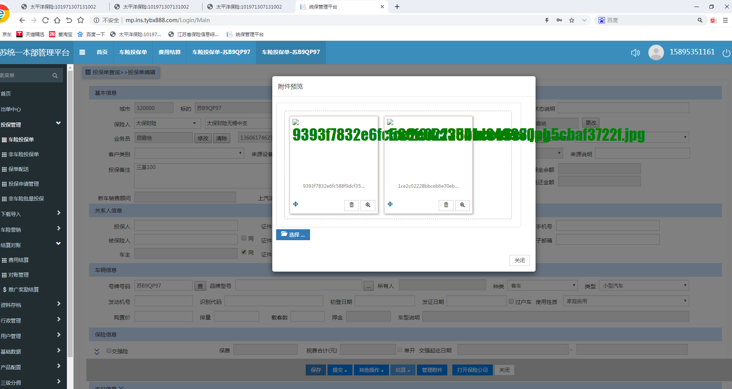
Task: Open 投保申请管理 in the sidebar
Action: pos(23,184)
